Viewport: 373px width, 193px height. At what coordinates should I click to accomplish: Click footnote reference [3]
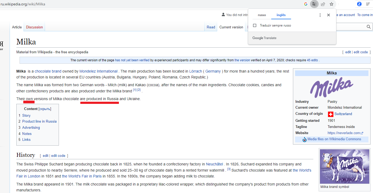[229, 169]
